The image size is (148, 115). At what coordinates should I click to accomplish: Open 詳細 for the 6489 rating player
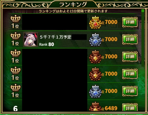point(130,107)
